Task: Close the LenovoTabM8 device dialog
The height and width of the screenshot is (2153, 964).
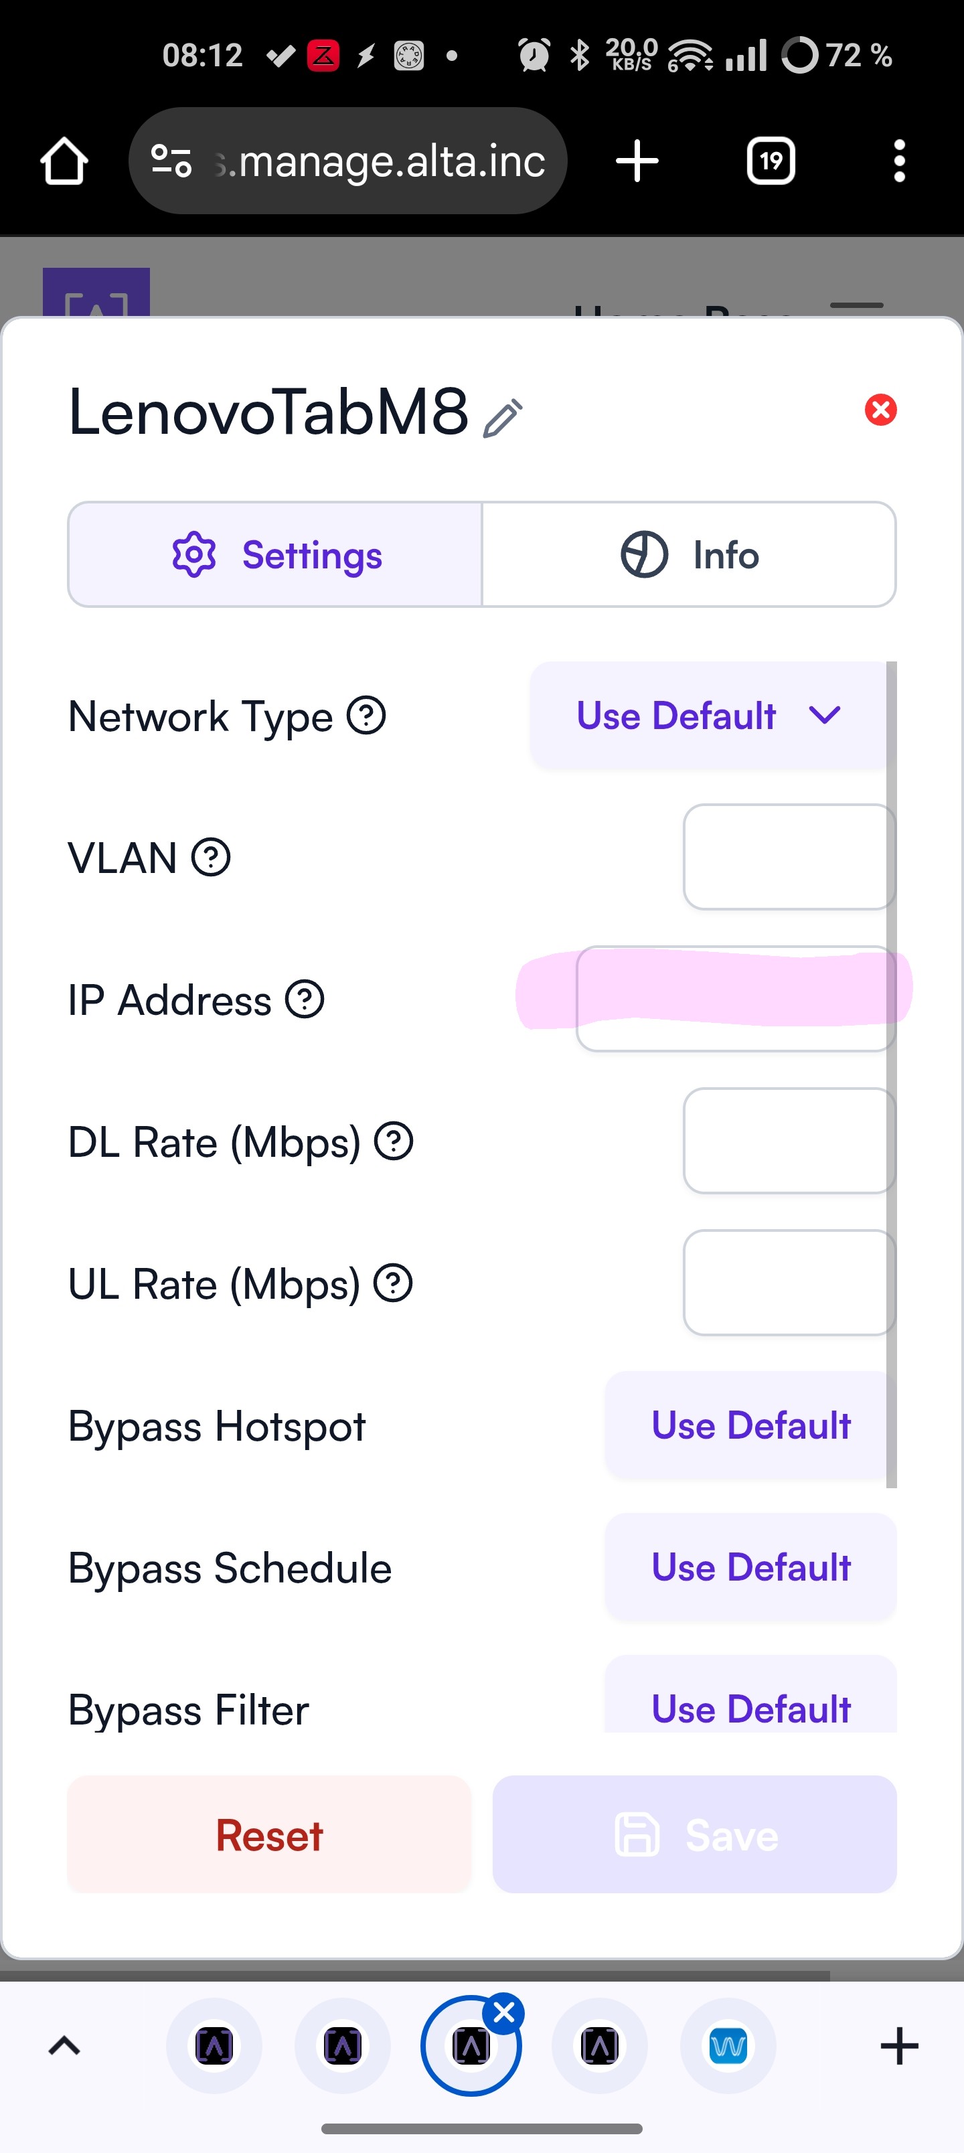Action: (x=880, y=410)
